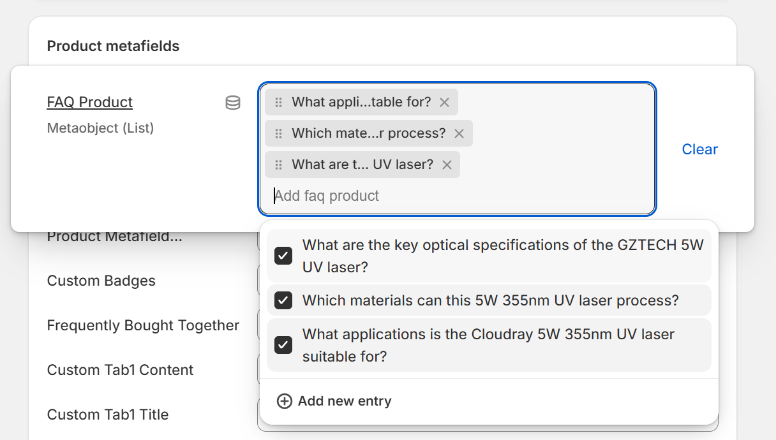Viewport: 776px width, 440px height.
Task: Click the Custom Tab1 Title field label
Action: pyautogui.click(x=108, y=414)
